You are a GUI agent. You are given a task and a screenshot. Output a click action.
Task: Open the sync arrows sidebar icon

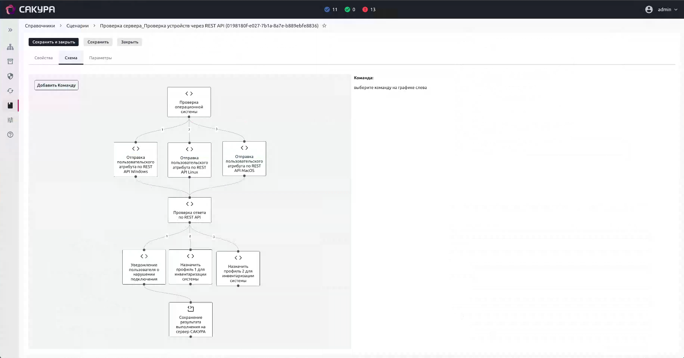coord(10,91)
